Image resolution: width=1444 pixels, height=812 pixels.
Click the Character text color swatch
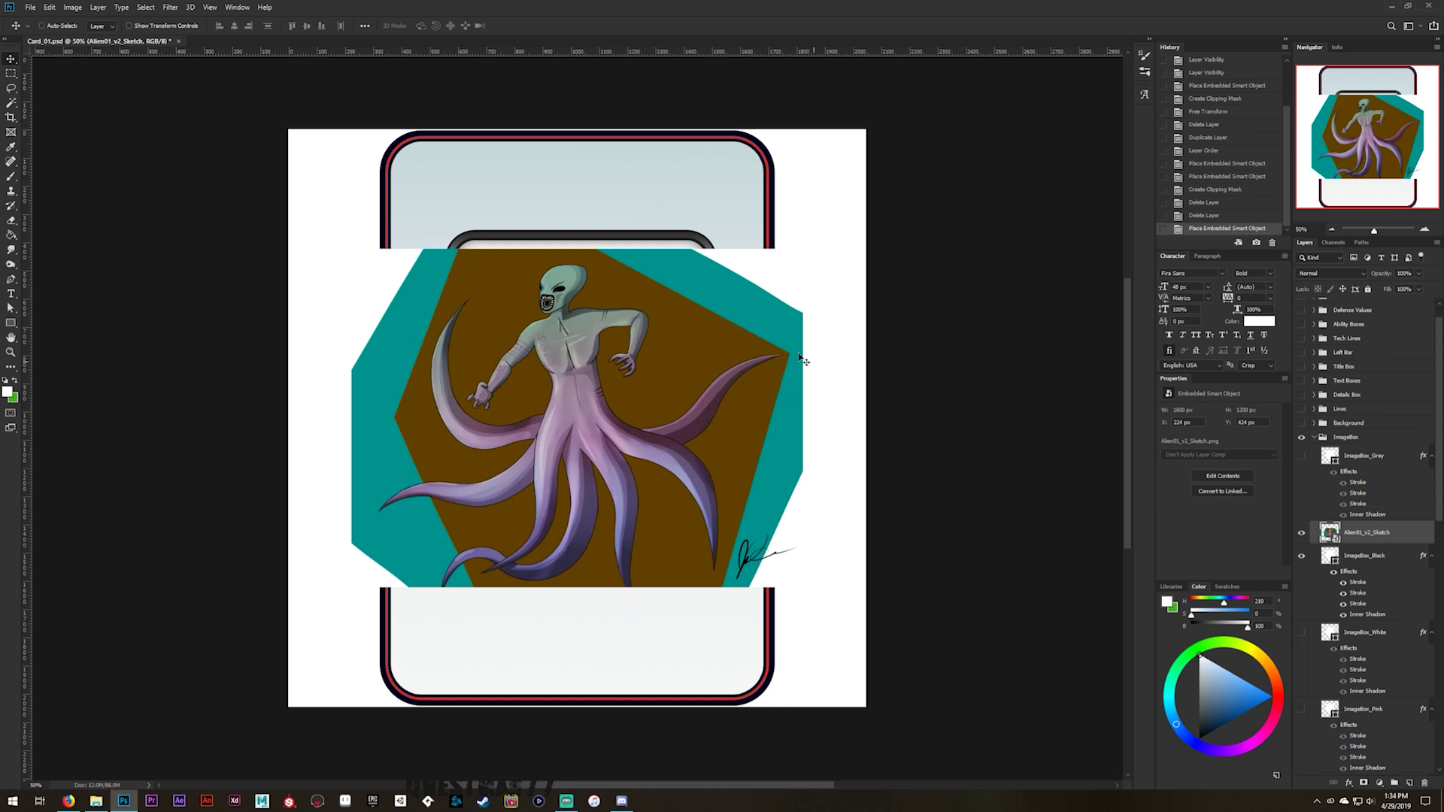(x=1259, y=321)
